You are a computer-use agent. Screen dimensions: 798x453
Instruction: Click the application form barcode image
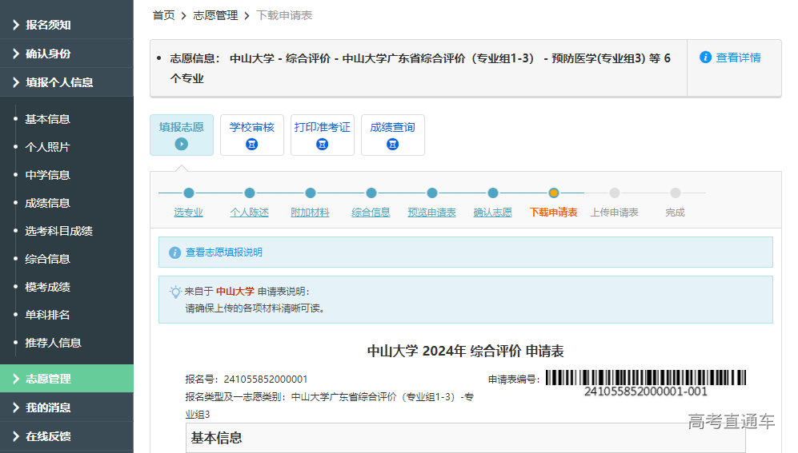pos(645,378)
